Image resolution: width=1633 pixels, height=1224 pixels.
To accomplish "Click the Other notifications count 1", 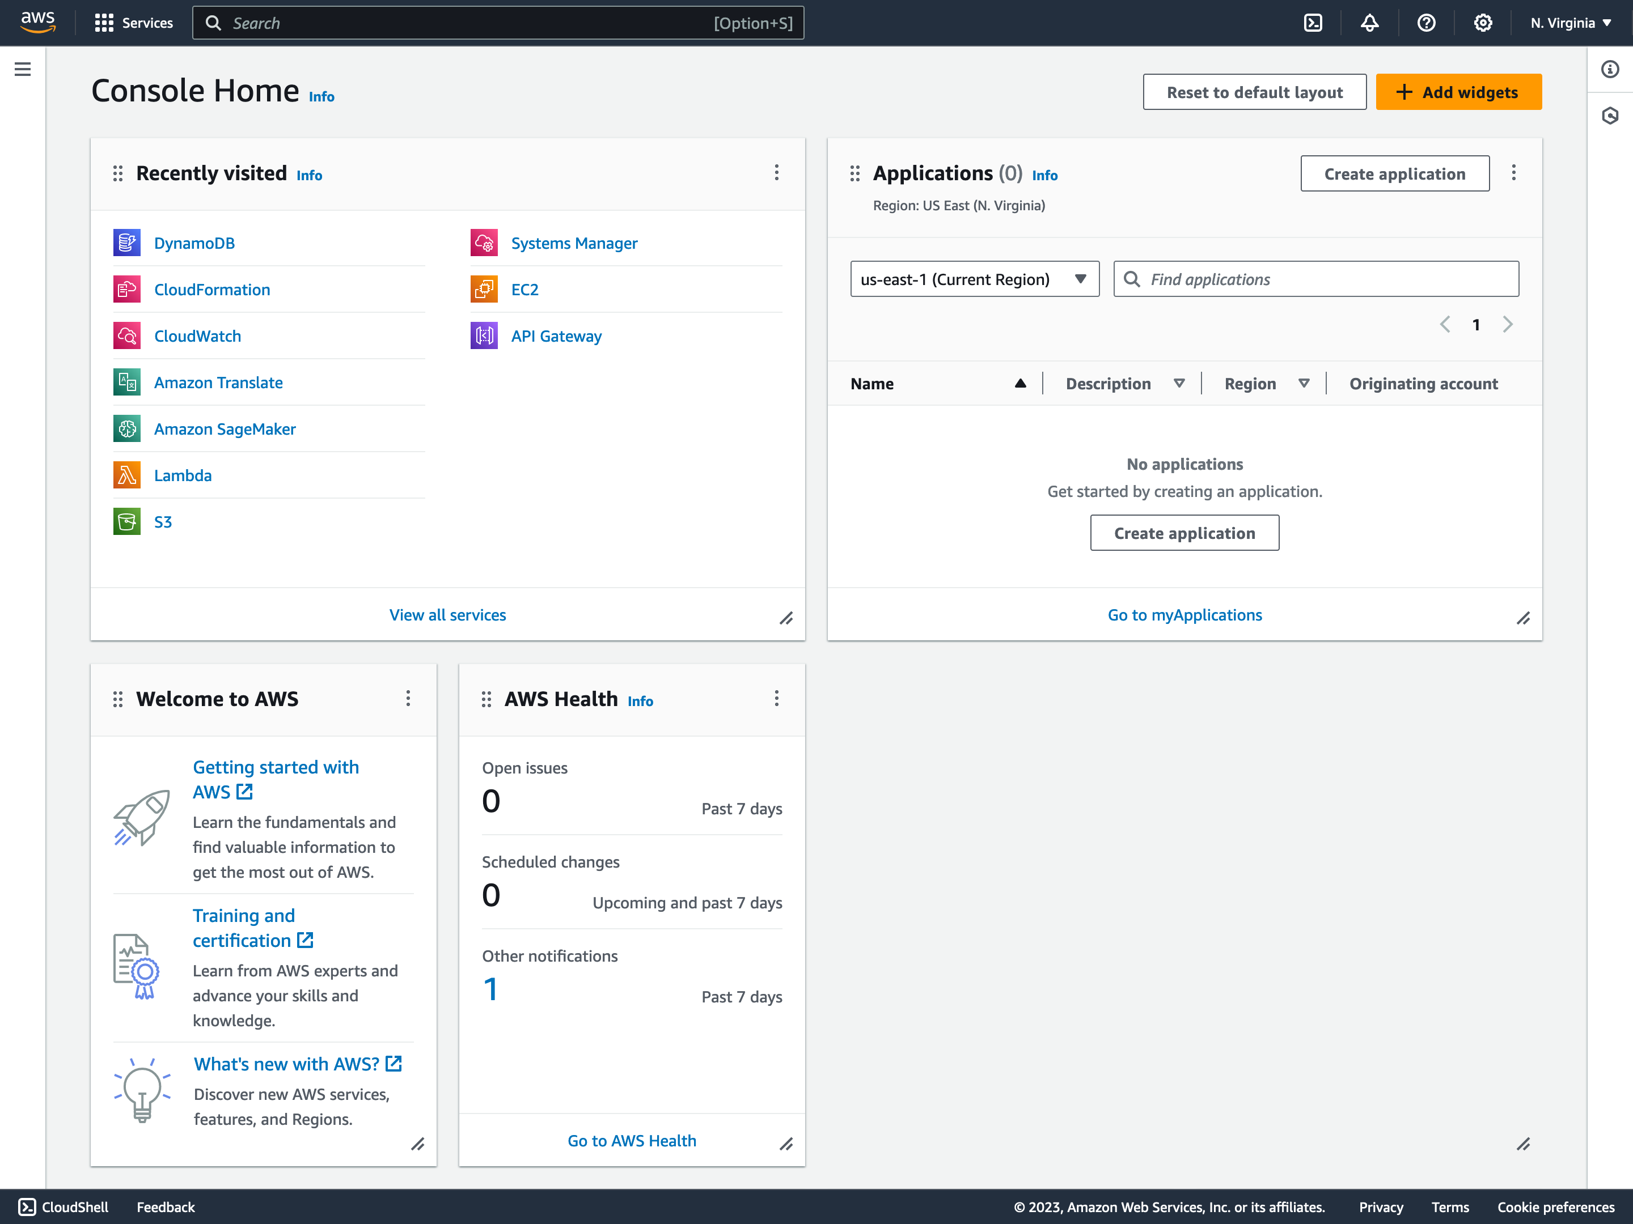I will click(490, 989).
